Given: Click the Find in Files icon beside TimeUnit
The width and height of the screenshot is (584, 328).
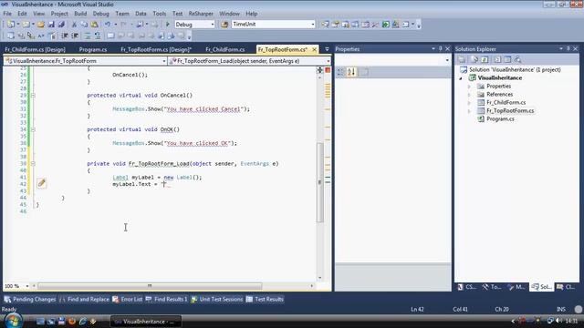Looking at the screenshot, I should [224, 25].
